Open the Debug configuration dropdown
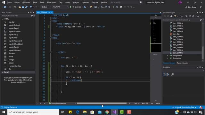Viewport: 205px width, 115px height. point(46,7)
